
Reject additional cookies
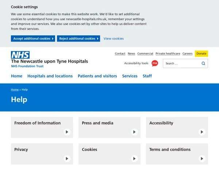click(78, 39)
